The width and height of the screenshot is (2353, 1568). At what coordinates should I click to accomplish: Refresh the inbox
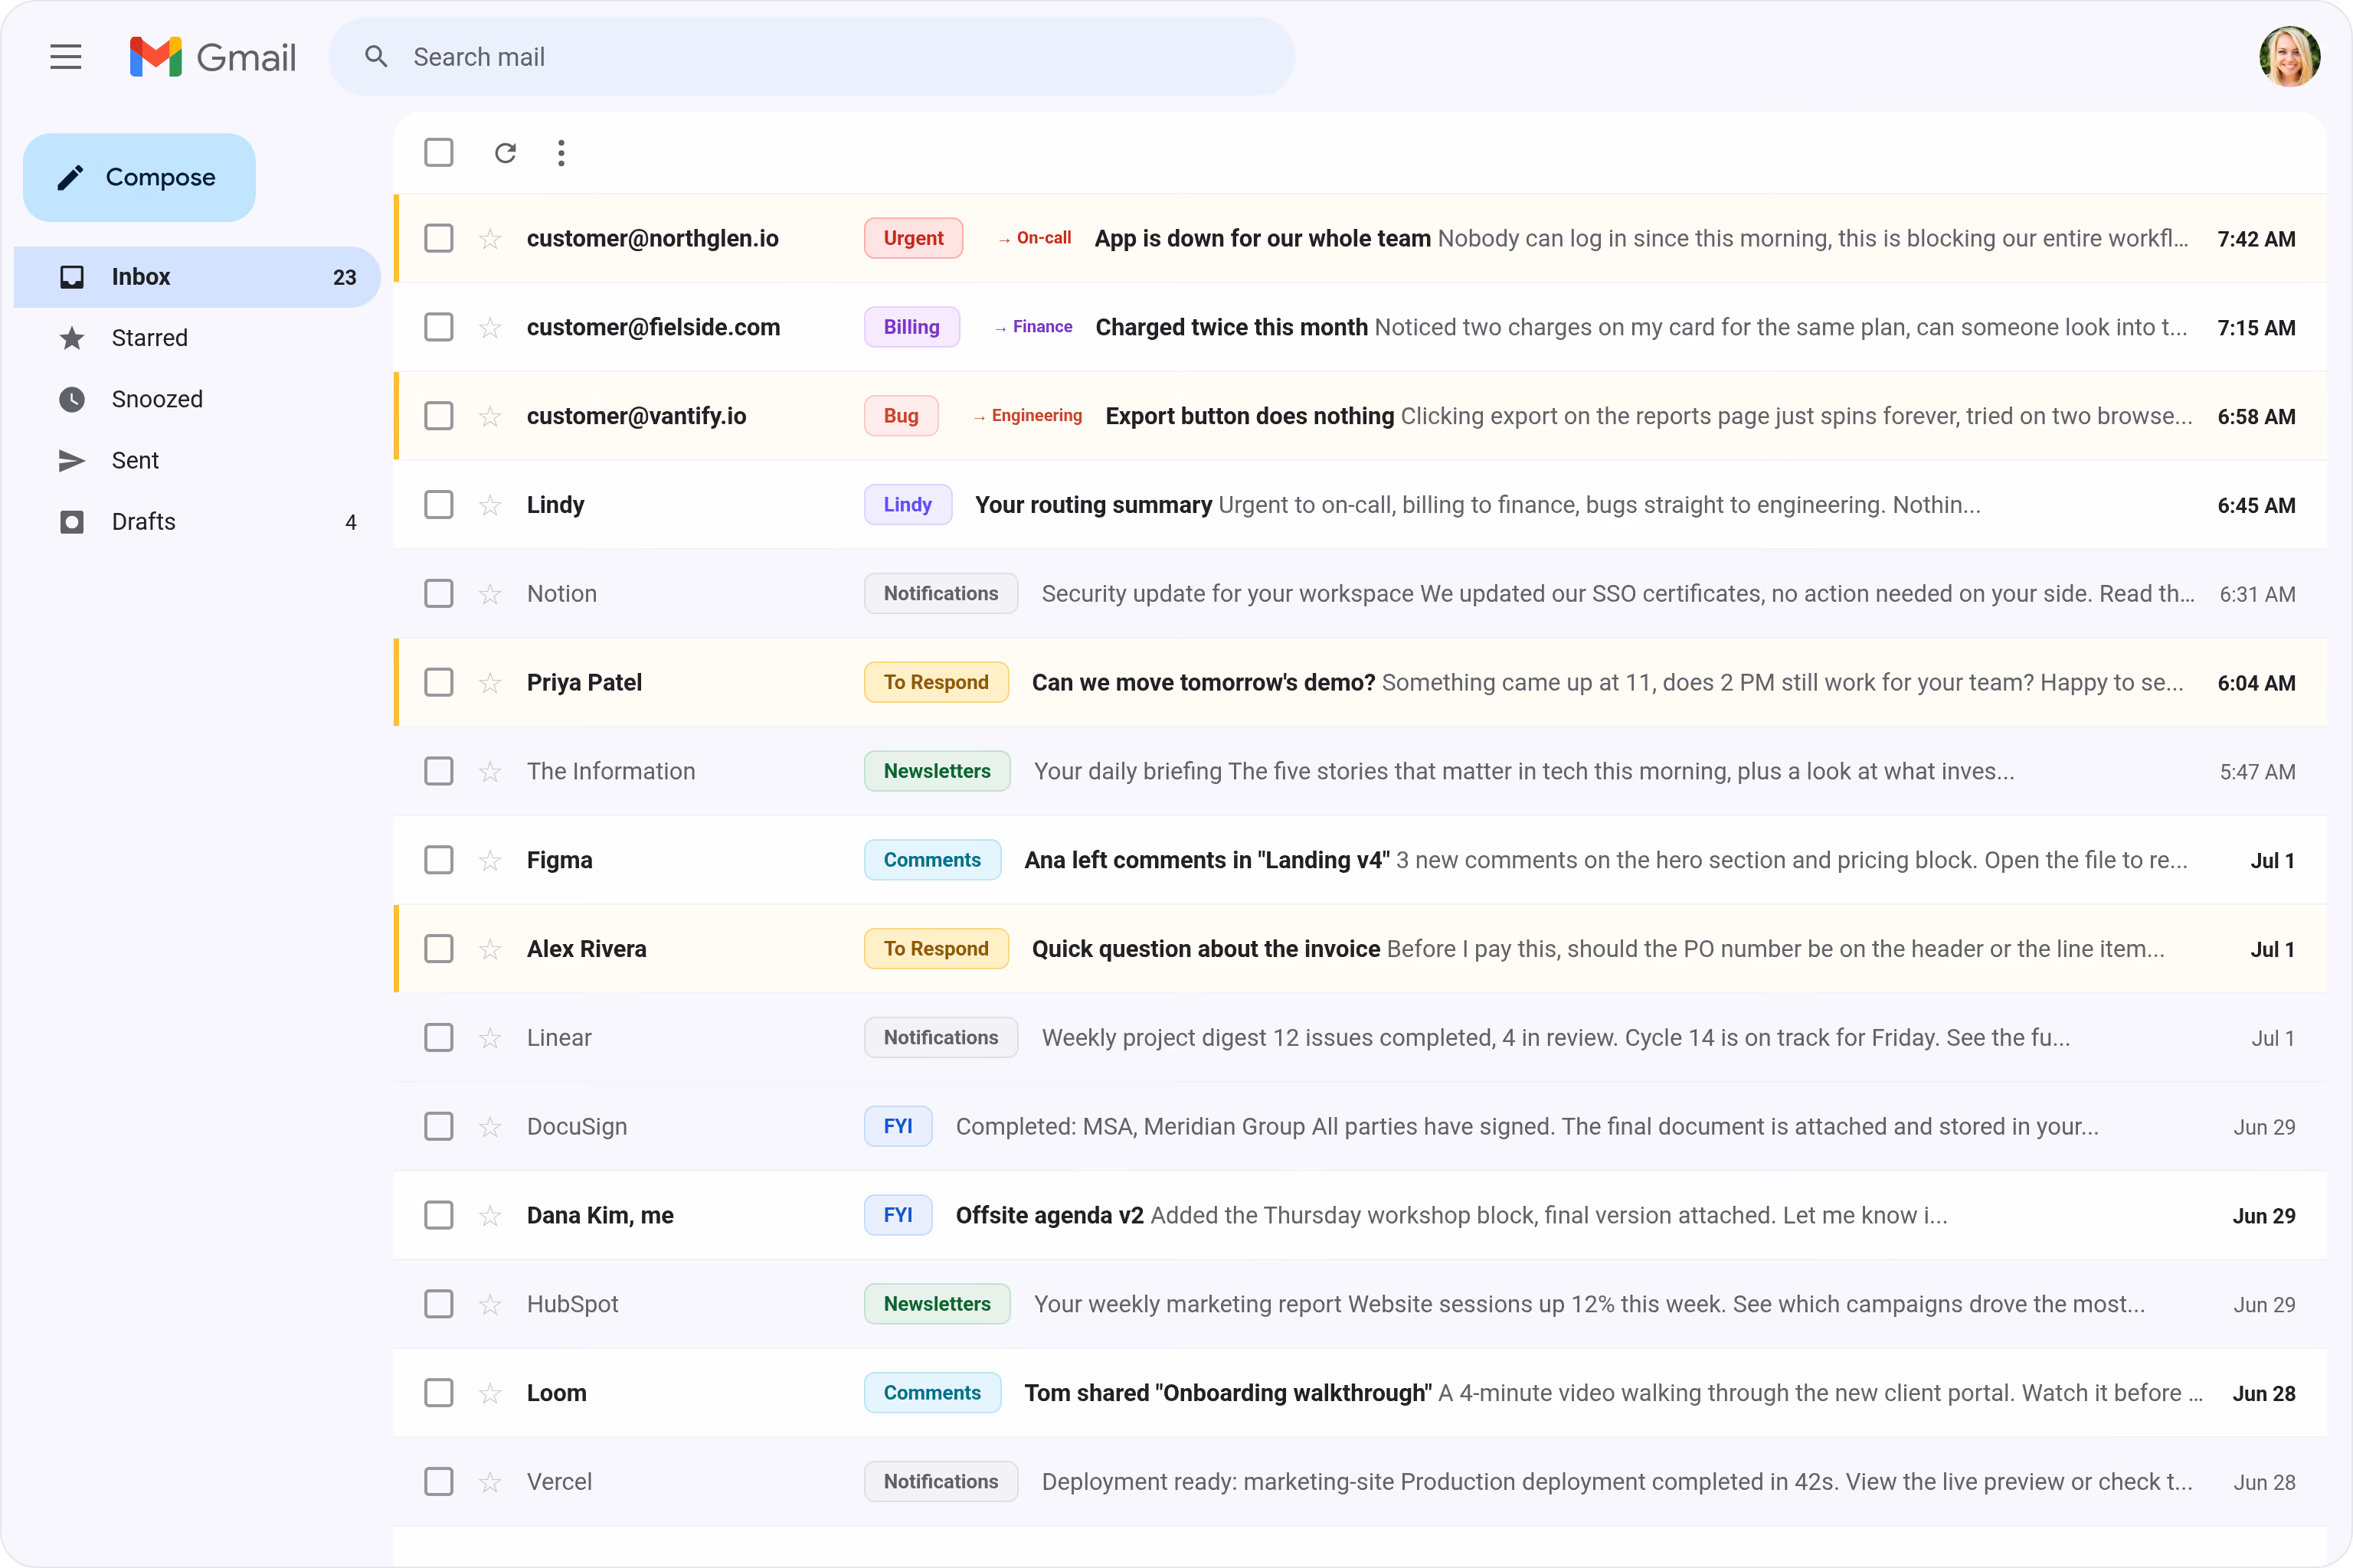click(x=506, y=153)
